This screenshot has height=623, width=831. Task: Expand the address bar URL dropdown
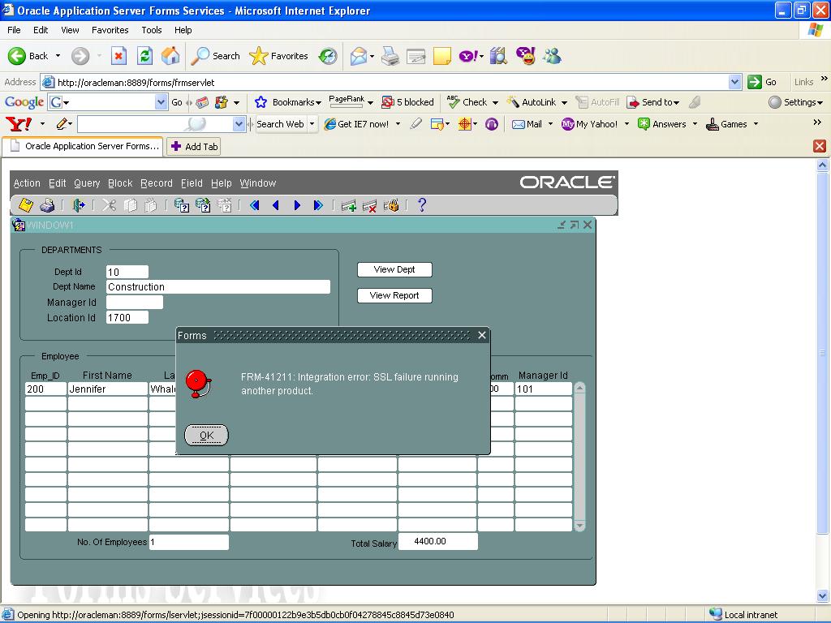click(x=734, y=82)
